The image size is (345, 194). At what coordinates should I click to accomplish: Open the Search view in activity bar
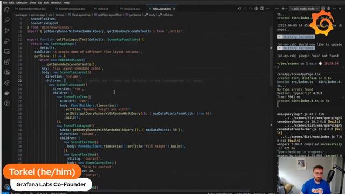[x=7, y=20]
